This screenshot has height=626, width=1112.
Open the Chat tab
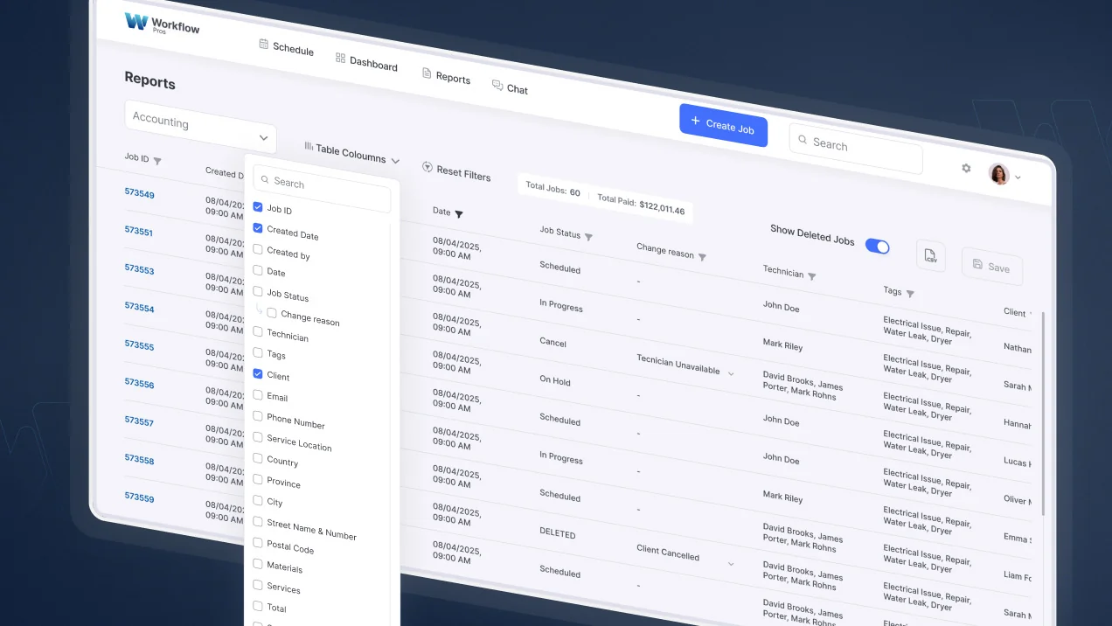(510, 87)
